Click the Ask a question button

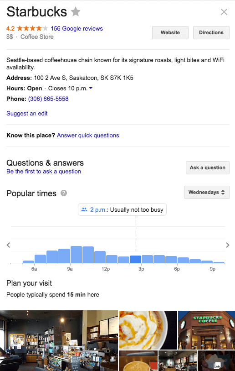pyautogui.click(x=208, y=168)
